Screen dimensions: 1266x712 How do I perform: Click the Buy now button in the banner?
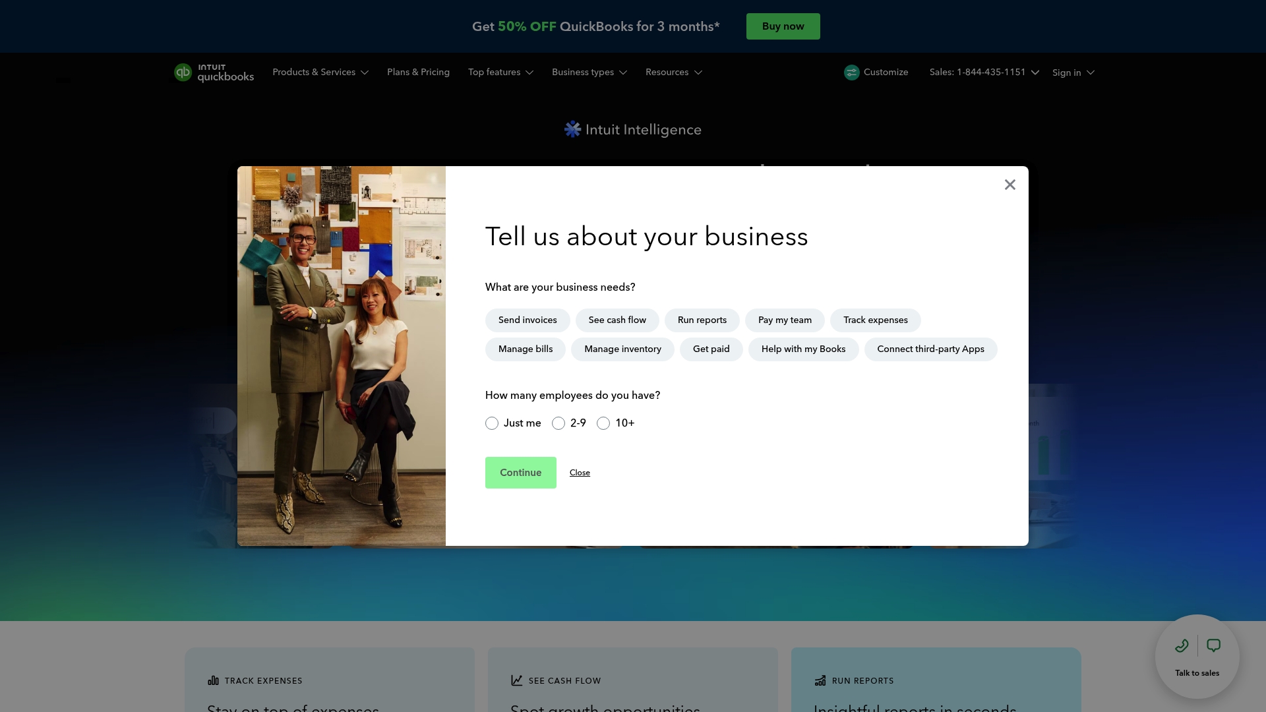[783, 26]
